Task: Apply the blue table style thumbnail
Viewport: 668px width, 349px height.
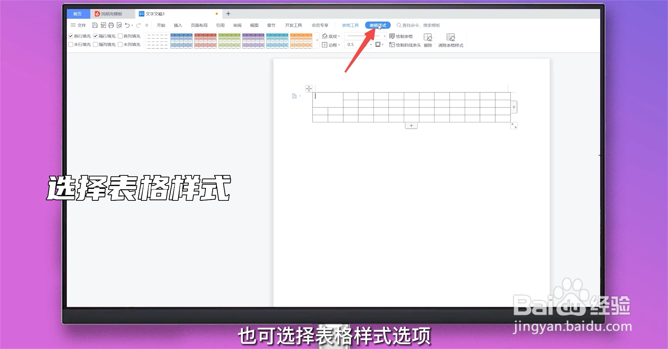Action: pyautogui.click(x=181, y=41)
